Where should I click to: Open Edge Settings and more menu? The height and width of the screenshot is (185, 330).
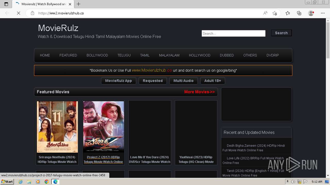click(323, 13)
